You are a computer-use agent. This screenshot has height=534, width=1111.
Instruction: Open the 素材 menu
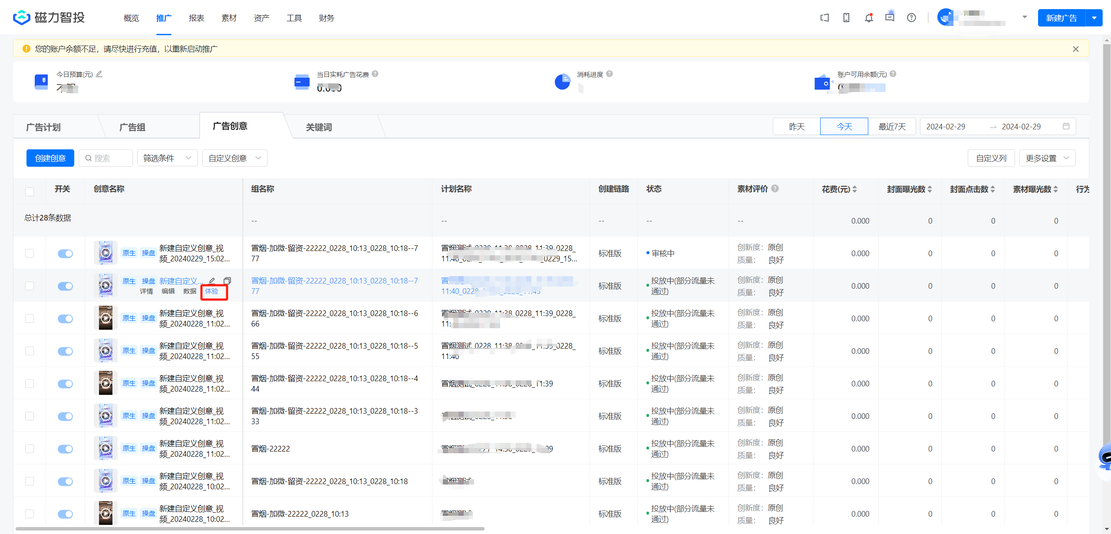pos(229,18)
